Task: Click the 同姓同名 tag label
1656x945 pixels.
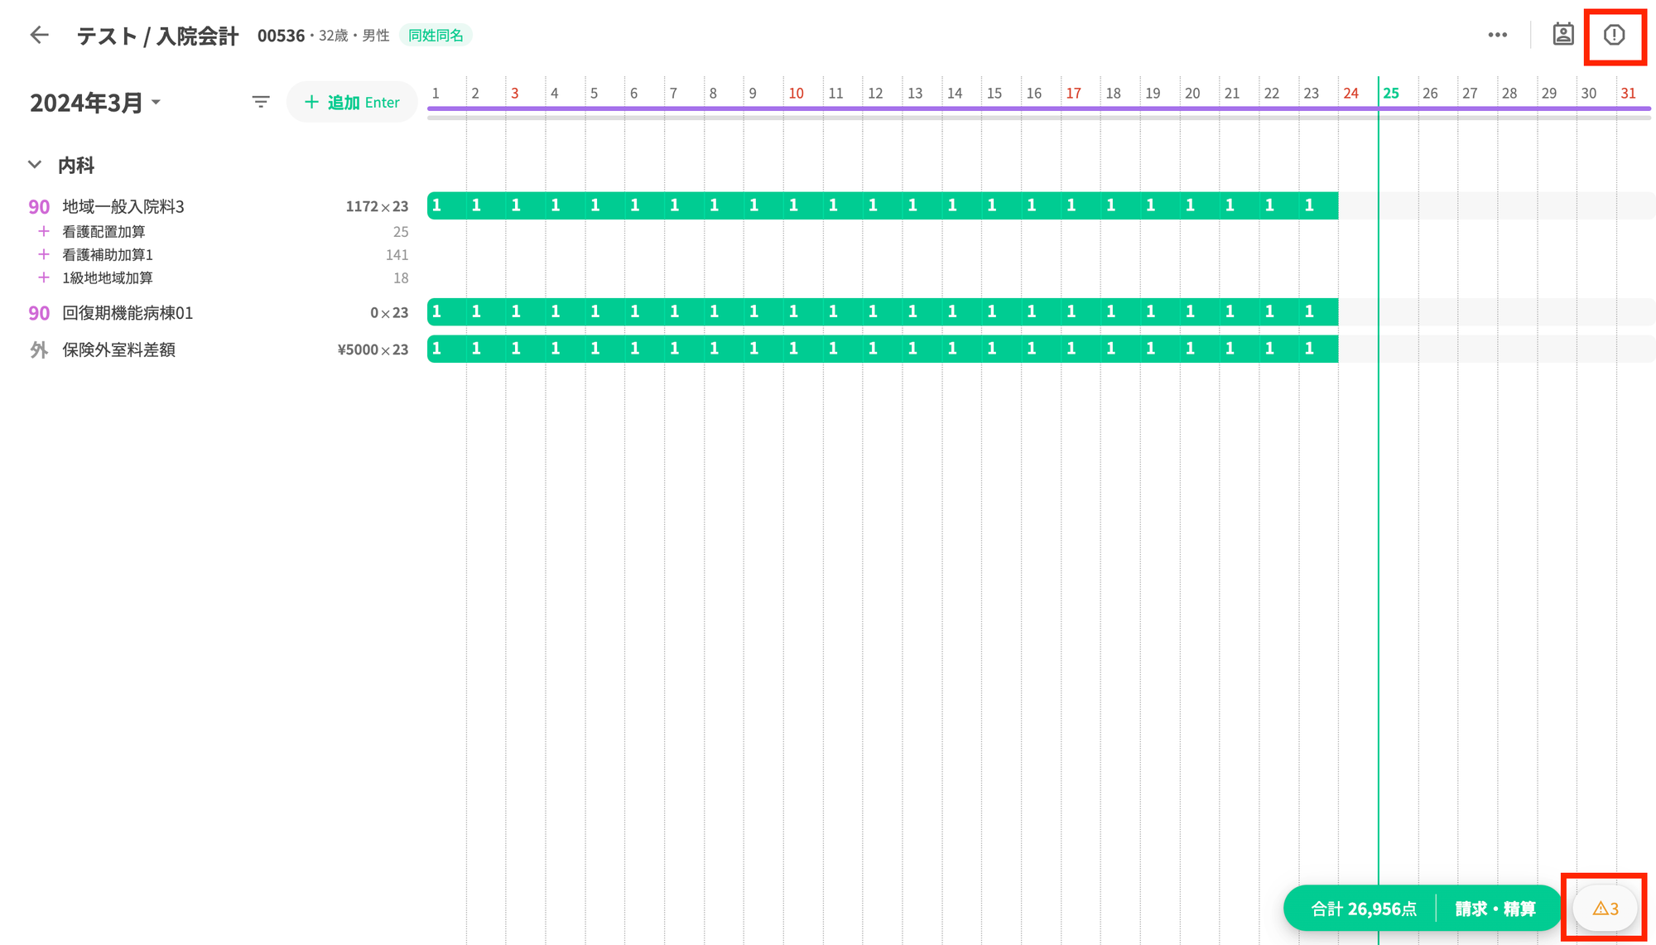Action: [x=436, y=36]
